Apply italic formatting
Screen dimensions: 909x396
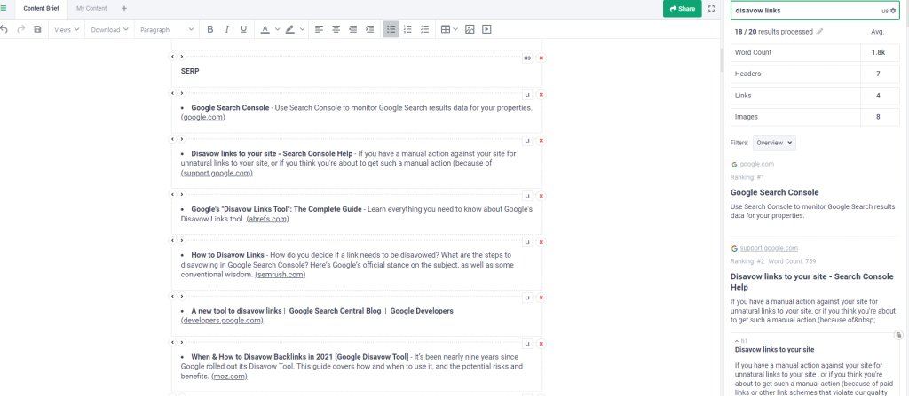[226, 29]
